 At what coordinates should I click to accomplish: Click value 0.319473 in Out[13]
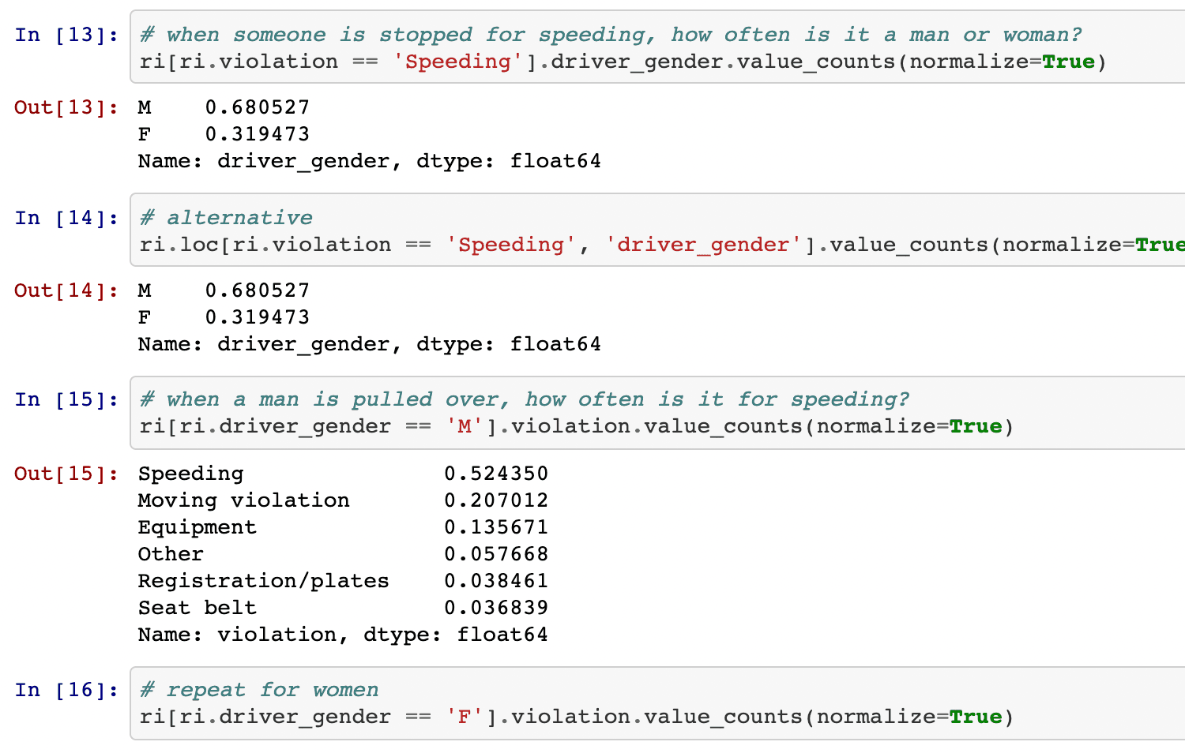[x=258, y=134]
